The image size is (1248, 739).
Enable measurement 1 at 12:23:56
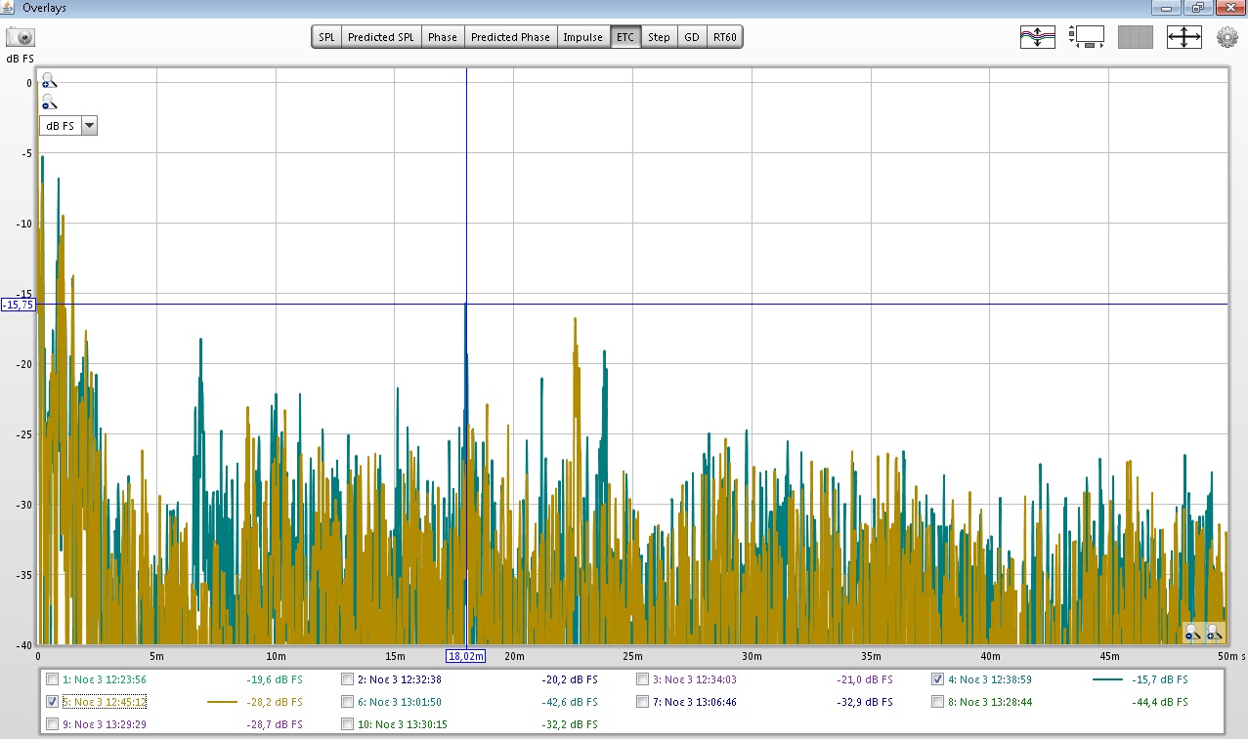click(53, 679)
